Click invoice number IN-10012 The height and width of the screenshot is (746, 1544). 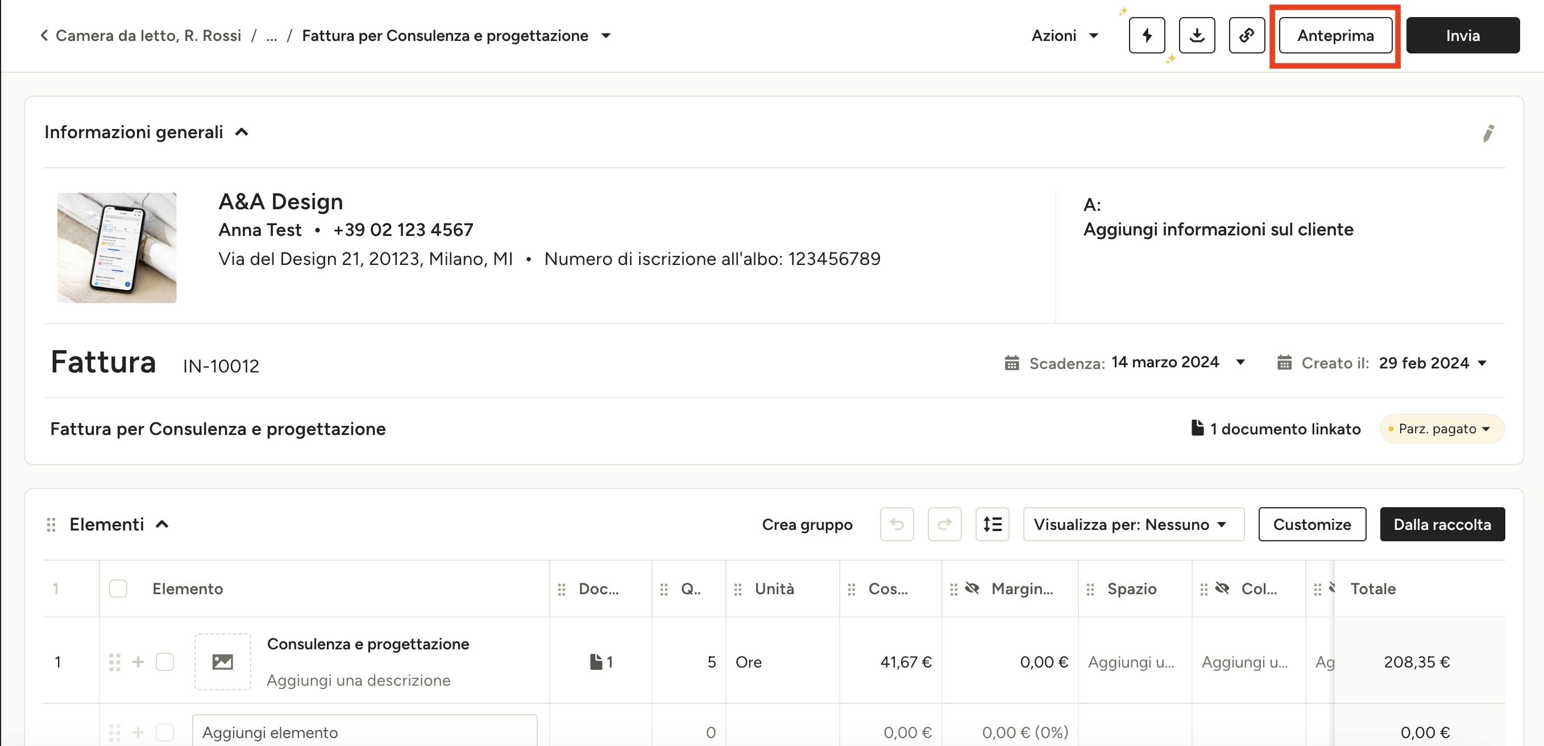pyautogui.click(x=221, y=365)
